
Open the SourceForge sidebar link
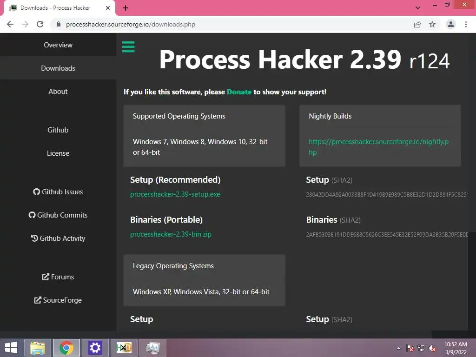(x=58, y=300)
